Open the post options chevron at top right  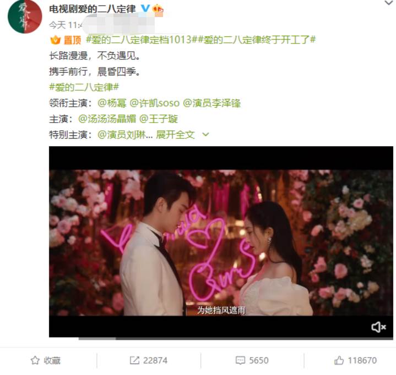pyautogui.click(x=389, y=3)
